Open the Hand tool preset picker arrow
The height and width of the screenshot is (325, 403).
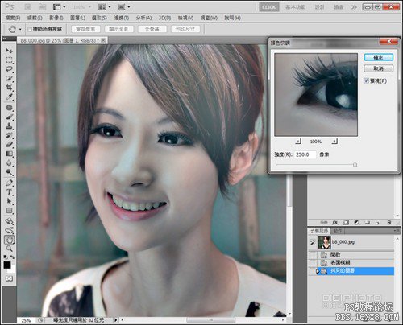[x=20, y=29]
